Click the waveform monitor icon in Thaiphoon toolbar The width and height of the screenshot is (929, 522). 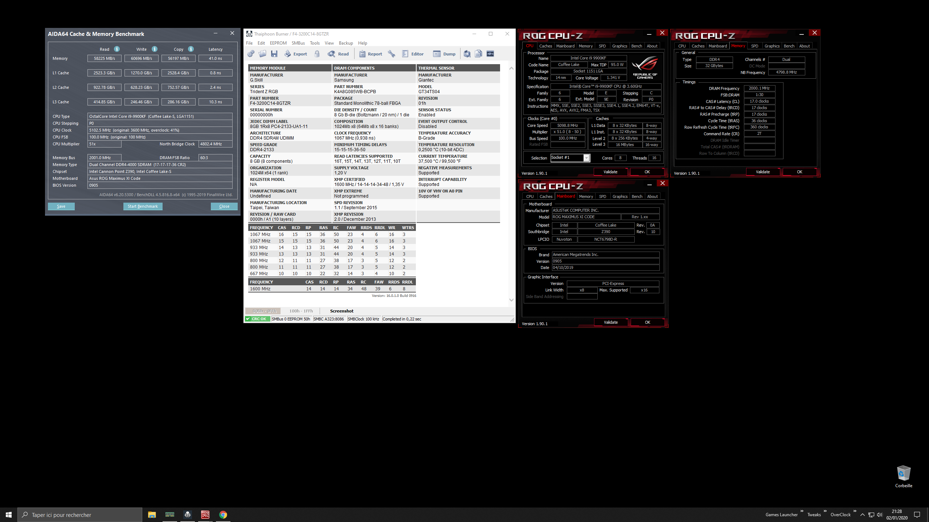(490, 54)
